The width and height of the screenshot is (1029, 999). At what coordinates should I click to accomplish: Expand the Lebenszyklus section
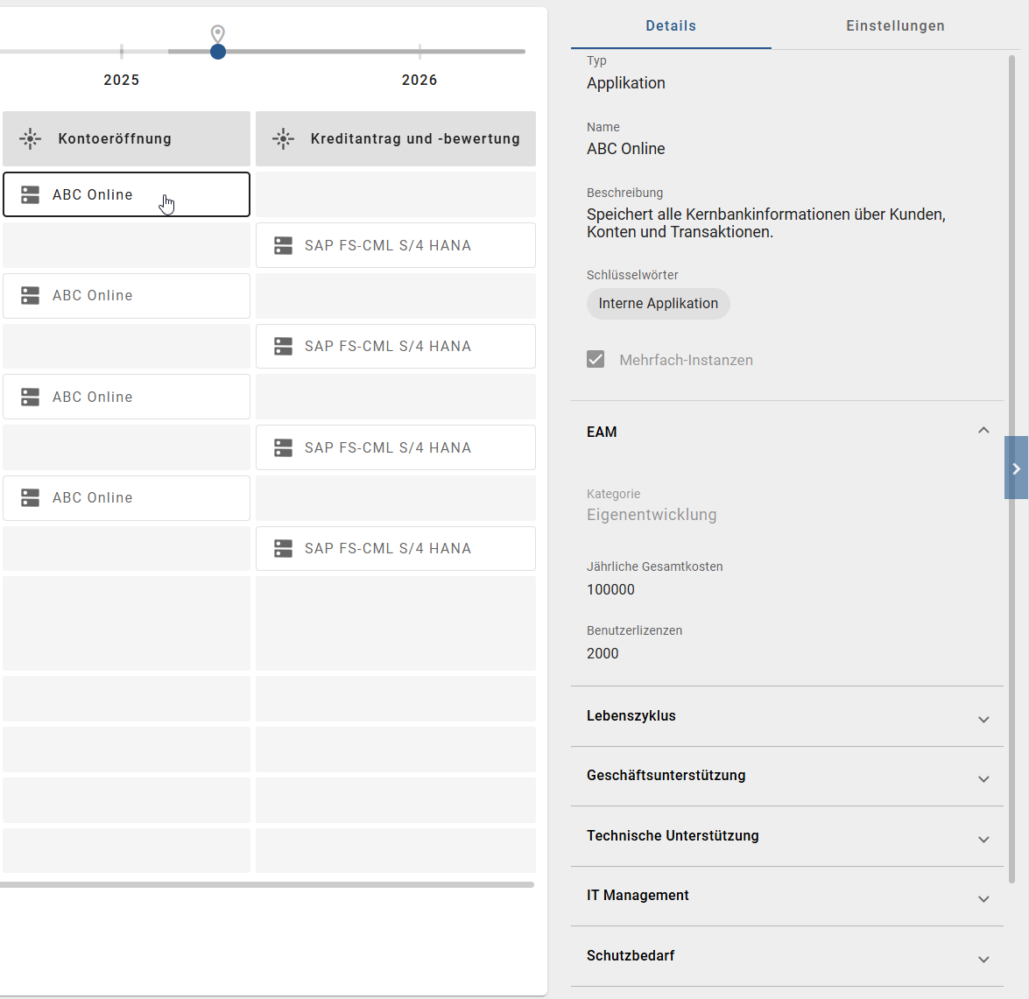(983, 718)
